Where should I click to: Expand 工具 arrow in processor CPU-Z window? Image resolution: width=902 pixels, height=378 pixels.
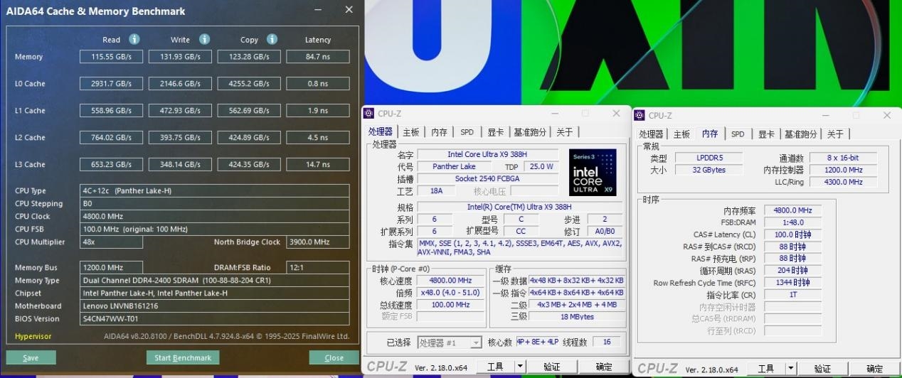click(520, 367)
